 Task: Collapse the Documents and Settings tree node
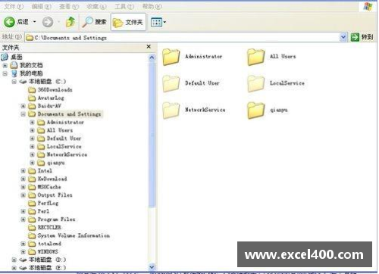click(x=23, y=114)
